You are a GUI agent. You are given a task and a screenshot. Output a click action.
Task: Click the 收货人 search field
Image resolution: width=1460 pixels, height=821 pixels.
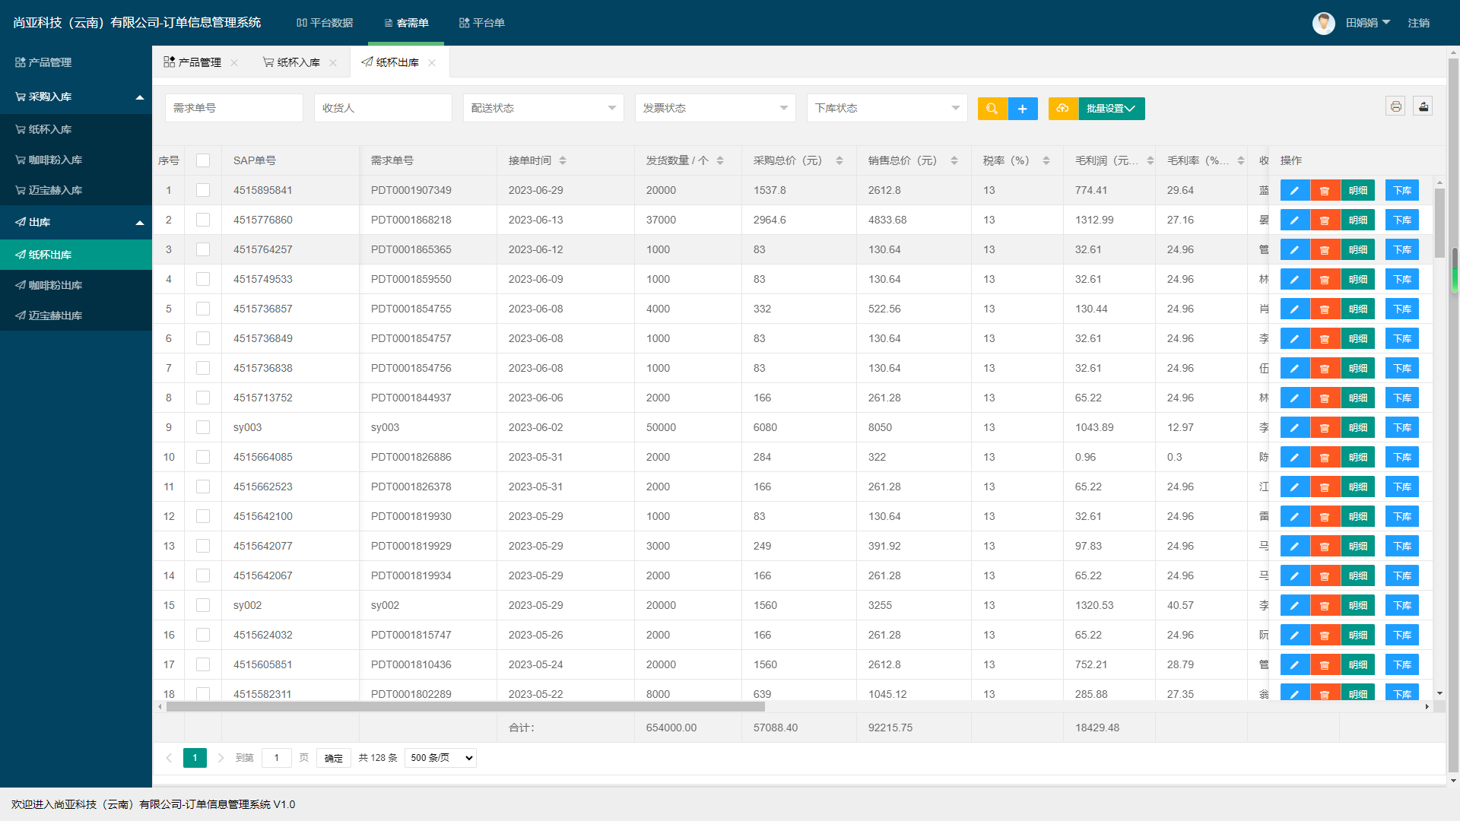tap(383, 108)
